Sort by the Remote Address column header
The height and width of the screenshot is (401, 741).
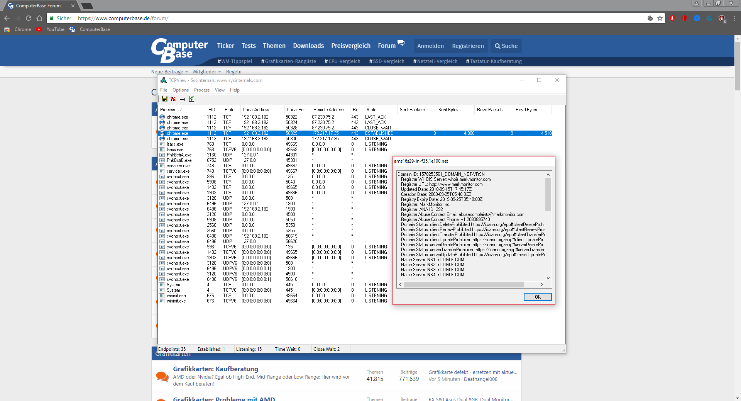tap(330, 110)
